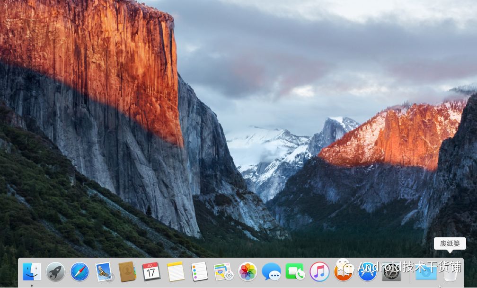Open System Preferences gear icon
This screenshot has width=477, height=288.
tap(391, 271)
